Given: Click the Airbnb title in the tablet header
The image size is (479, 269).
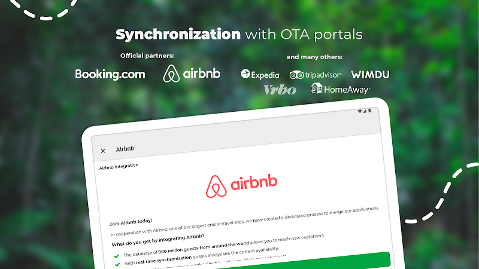Looking at the screenshot, I should point(125,149).
